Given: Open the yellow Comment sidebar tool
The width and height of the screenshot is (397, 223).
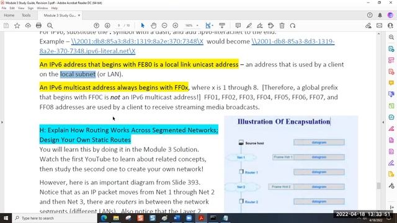Looking at the screenshot, I should pyautogui.click(x=391, y=83).
